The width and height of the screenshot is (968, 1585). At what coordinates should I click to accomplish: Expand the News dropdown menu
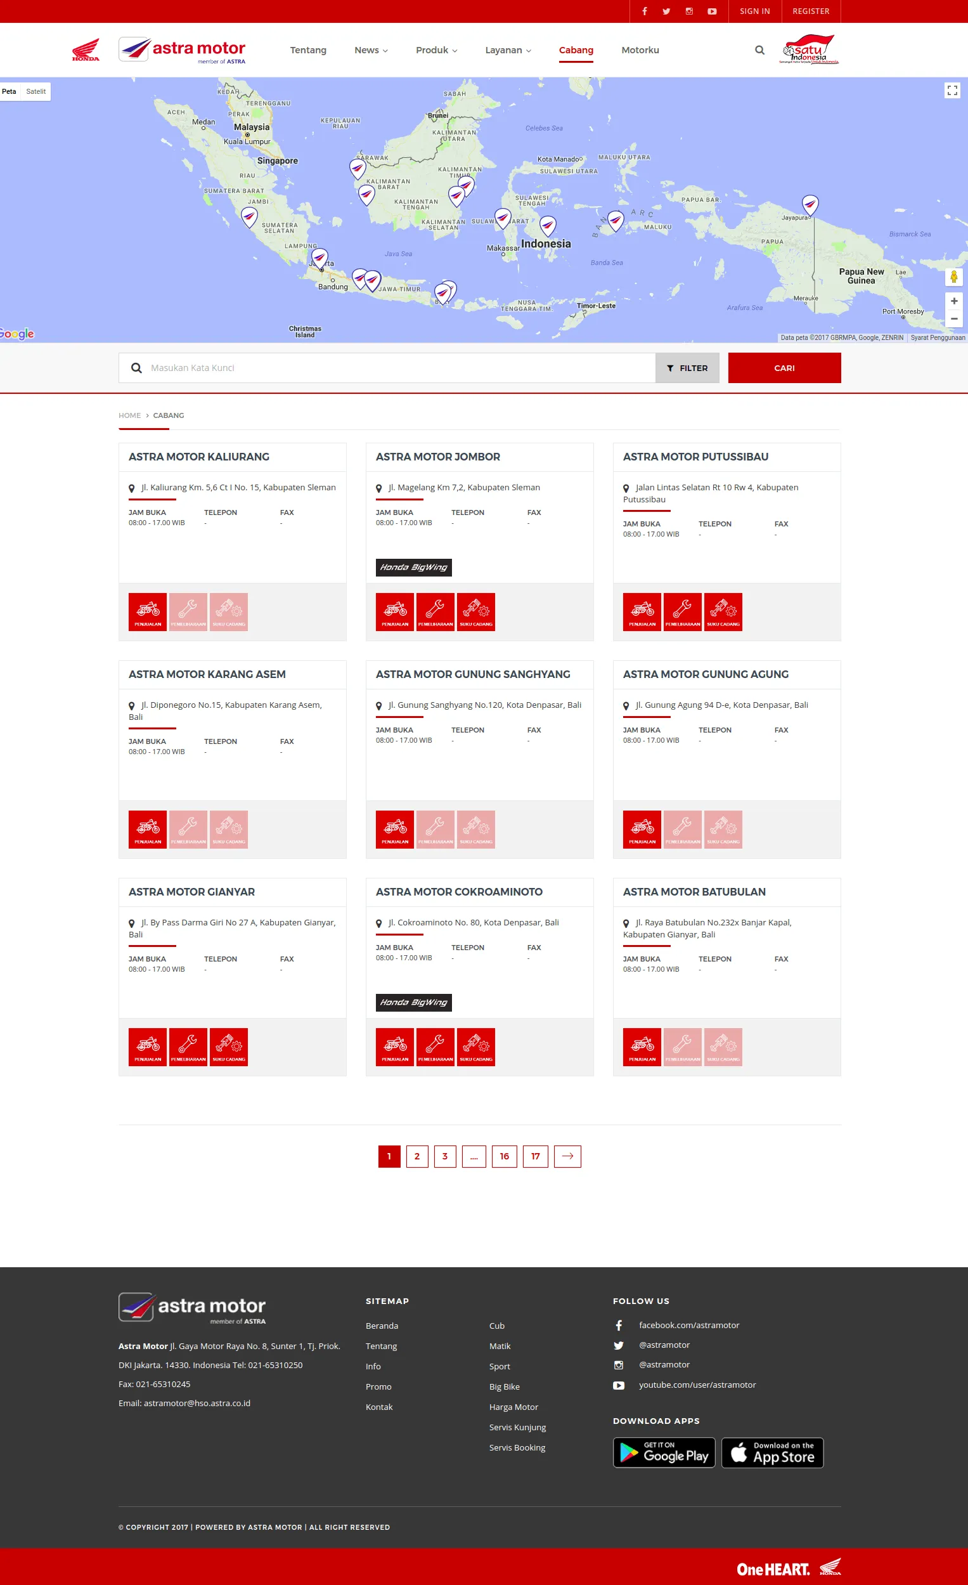click(371, 50)
